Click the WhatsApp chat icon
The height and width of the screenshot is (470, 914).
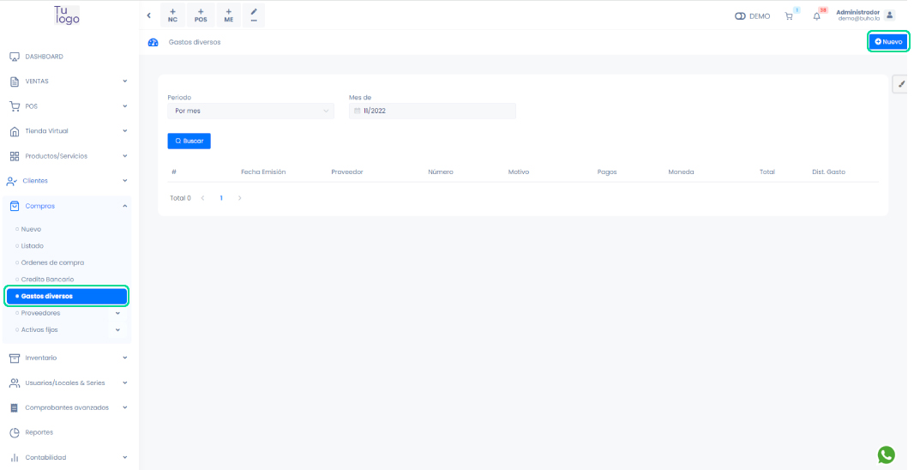coord(887,455)
